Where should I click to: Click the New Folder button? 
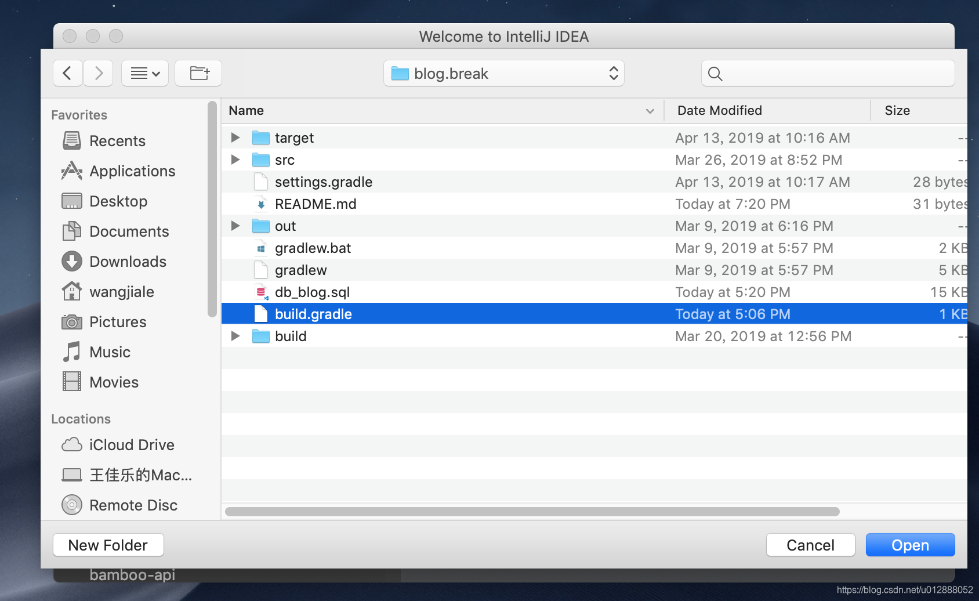[x=108, y=545]
